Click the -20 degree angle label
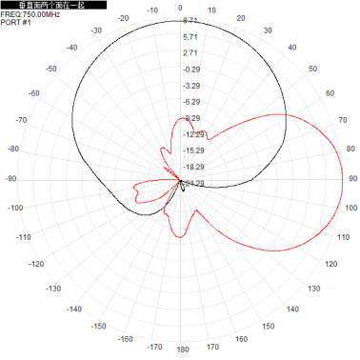The height and width of the screenshot is (360, 360). (123, 18)
